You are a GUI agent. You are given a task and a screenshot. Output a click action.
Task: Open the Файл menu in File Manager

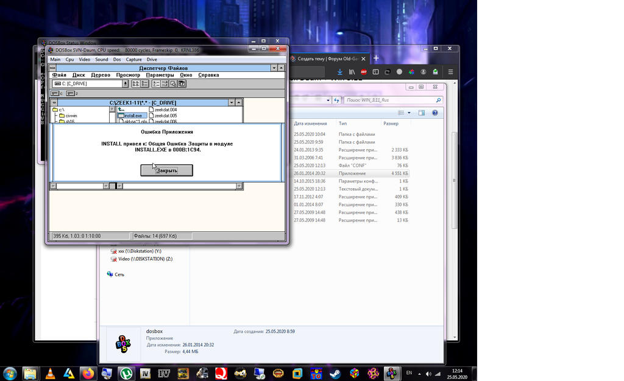[x=59, y=75]
